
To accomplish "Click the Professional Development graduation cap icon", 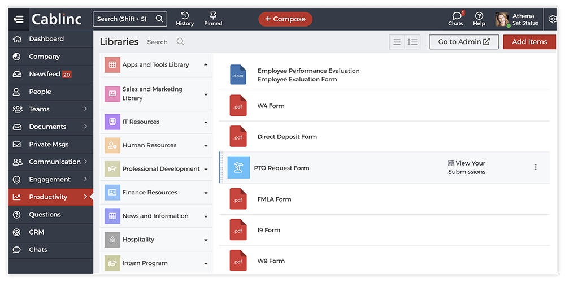I will point(112,169).
